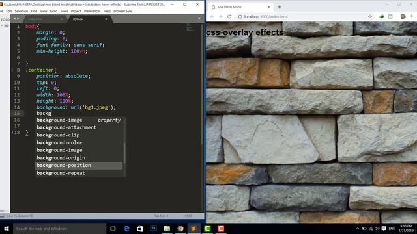417x234 pixels.
Task: Switch to the index.html editor tab
Action: tap(35, 19)
